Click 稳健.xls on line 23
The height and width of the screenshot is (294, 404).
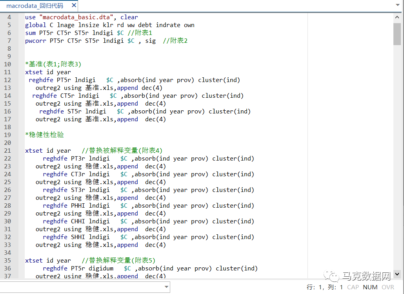click(x=99, y=166)
